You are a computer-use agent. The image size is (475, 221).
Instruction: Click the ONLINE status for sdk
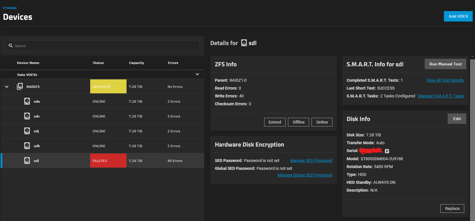point(99,146)
